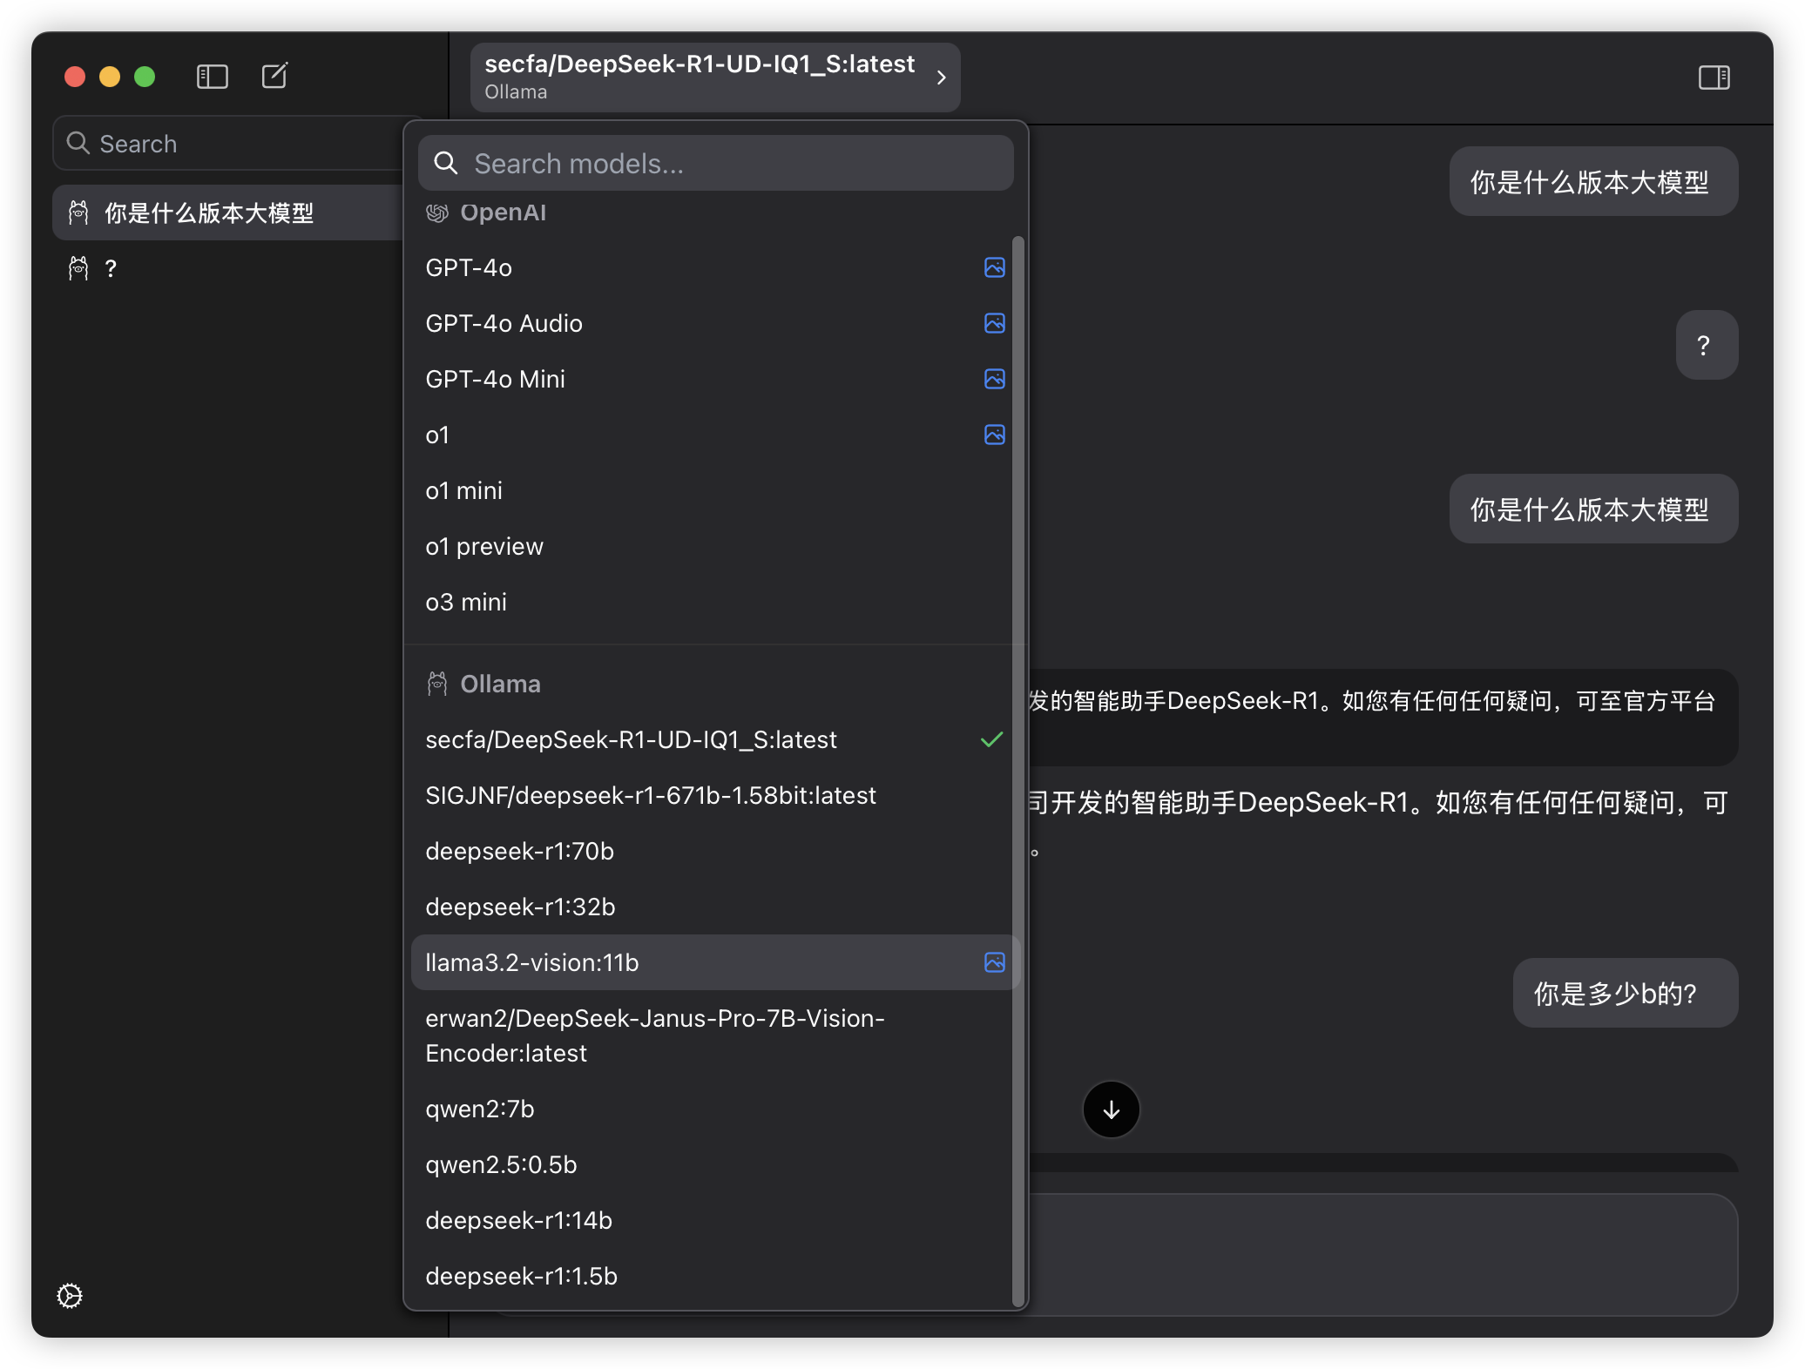Select the checked secfa/DeepSeek-R1-UD-IQ1_S:latest model
The width and height of the screenshot is (1805, 1369).
coord(631,739)
